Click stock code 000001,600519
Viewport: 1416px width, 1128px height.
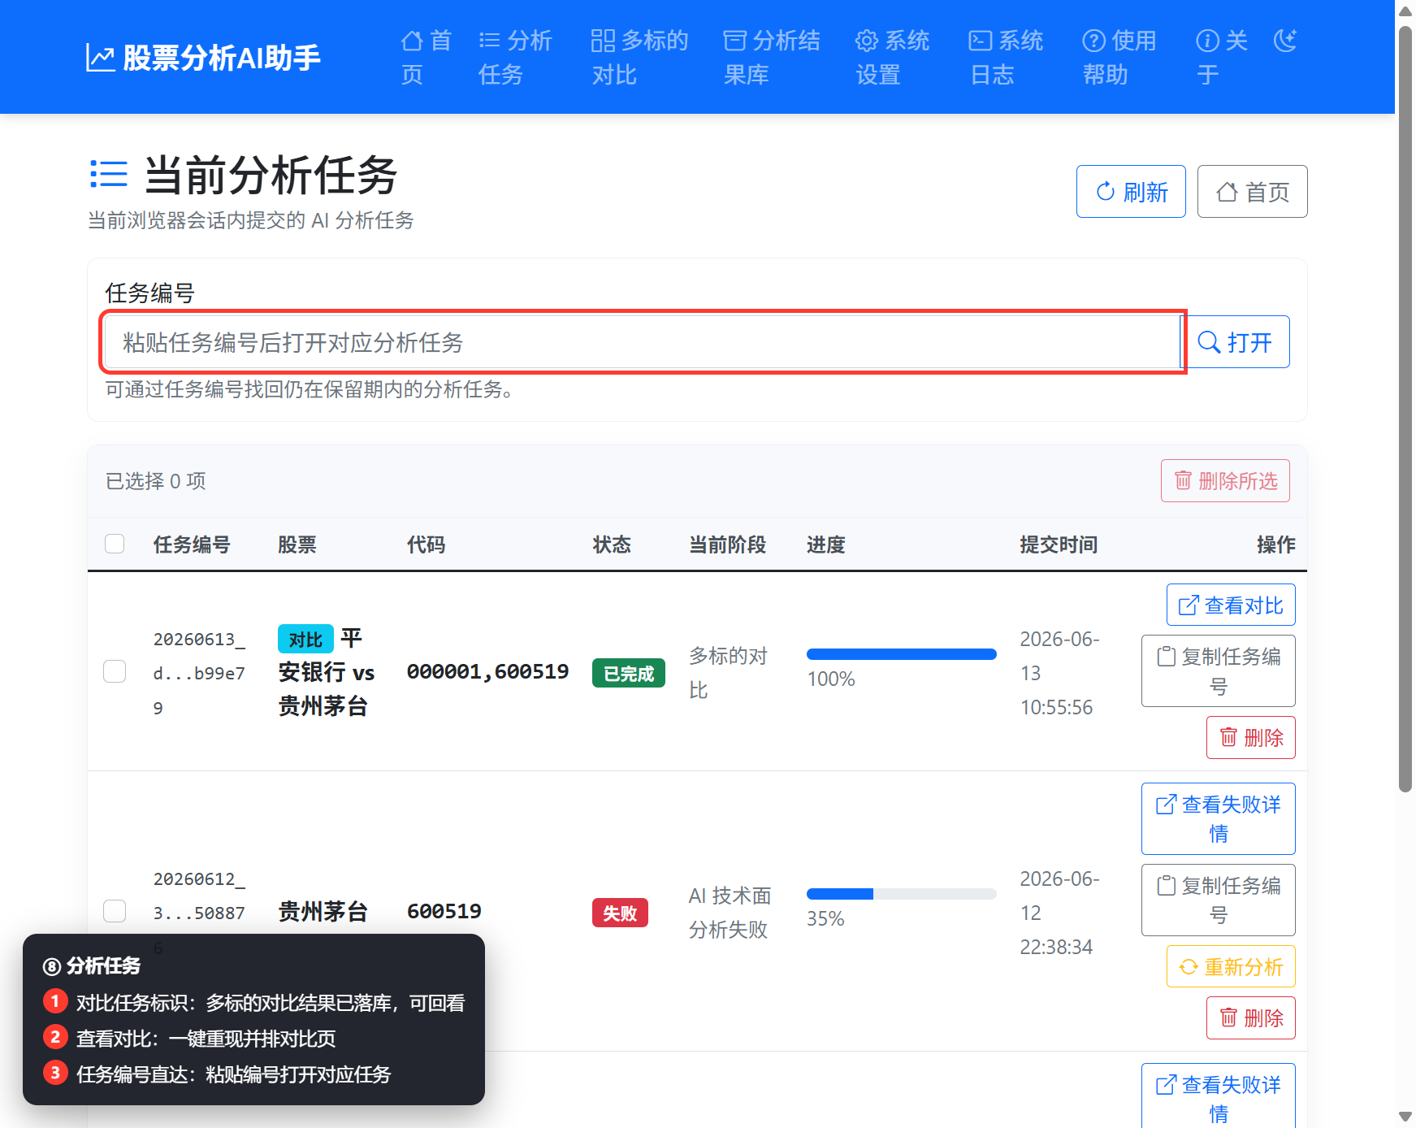[487, 671]
